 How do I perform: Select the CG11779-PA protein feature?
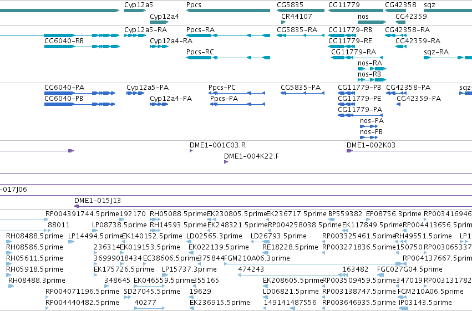(361, 115)
